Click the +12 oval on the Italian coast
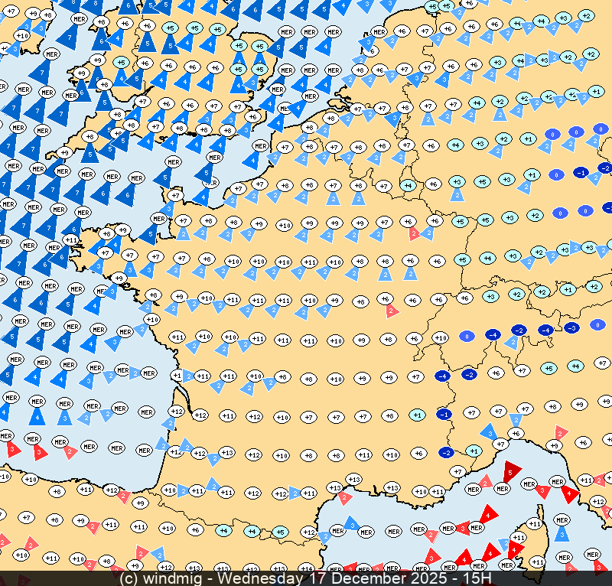 [598, 501]
